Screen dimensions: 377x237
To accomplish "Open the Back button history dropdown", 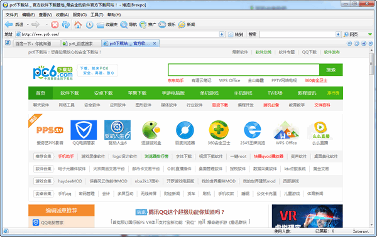I will (x=28, y=24).
